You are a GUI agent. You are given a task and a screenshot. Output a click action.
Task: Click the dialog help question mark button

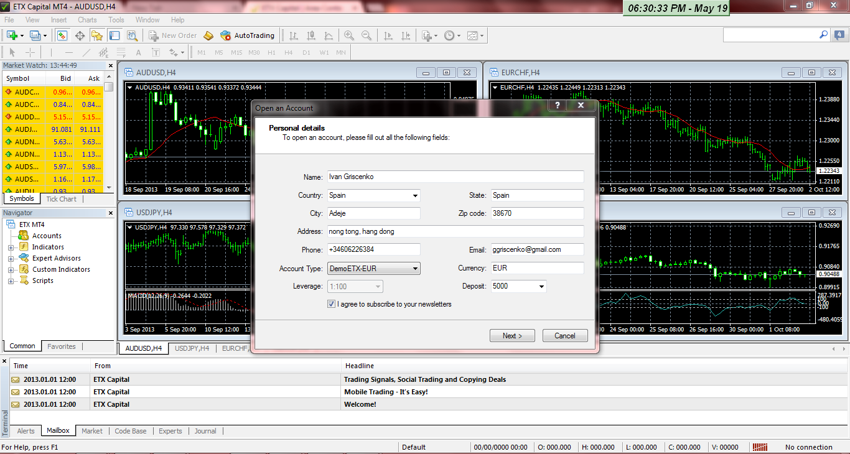tap(558, 106)
